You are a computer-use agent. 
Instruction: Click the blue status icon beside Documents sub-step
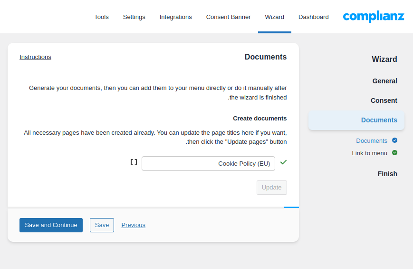(394, 140)
